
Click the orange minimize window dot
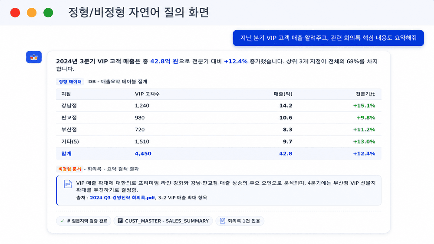(32, 13)
